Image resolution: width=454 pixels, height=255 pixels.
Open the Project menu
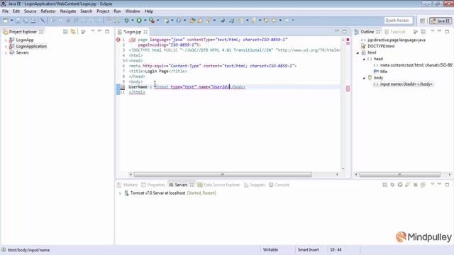103,11
